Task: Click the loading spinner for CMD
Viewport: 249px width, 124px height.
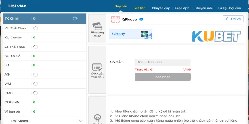Action: pyautogui.click(x=35, y=93)
